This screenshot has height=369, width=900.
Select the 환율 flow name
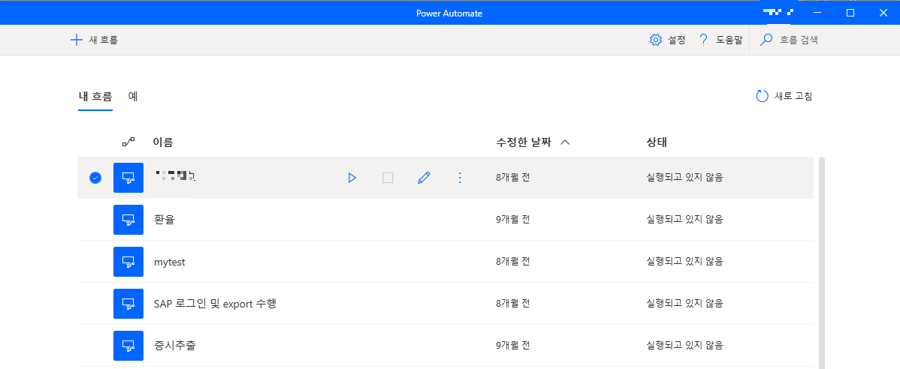point(165,220)
